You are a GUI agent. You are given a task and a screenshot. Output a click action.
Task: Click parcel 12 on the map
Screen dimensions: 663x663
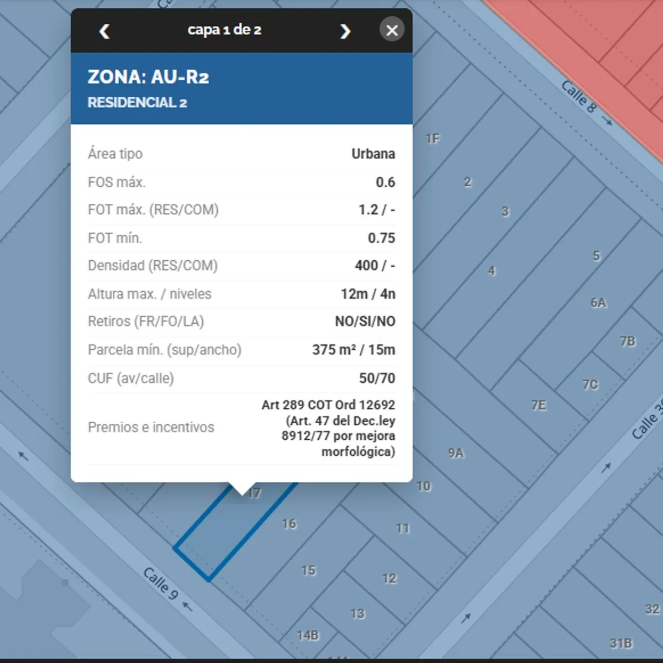point(389,578)
